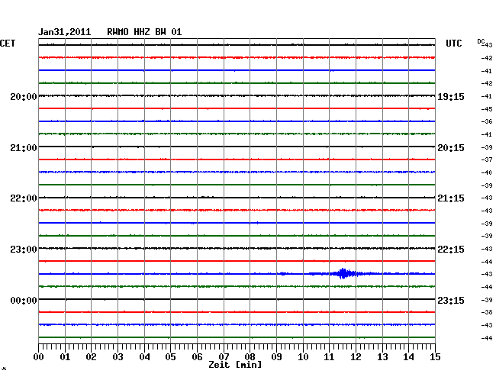Click the 22:15 UTC time label
Screen dimensions: 496x377
point(451,250)
